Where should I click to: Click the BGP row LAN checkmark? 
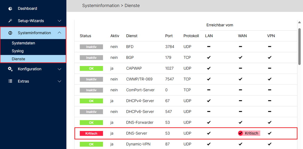[209, 57]
